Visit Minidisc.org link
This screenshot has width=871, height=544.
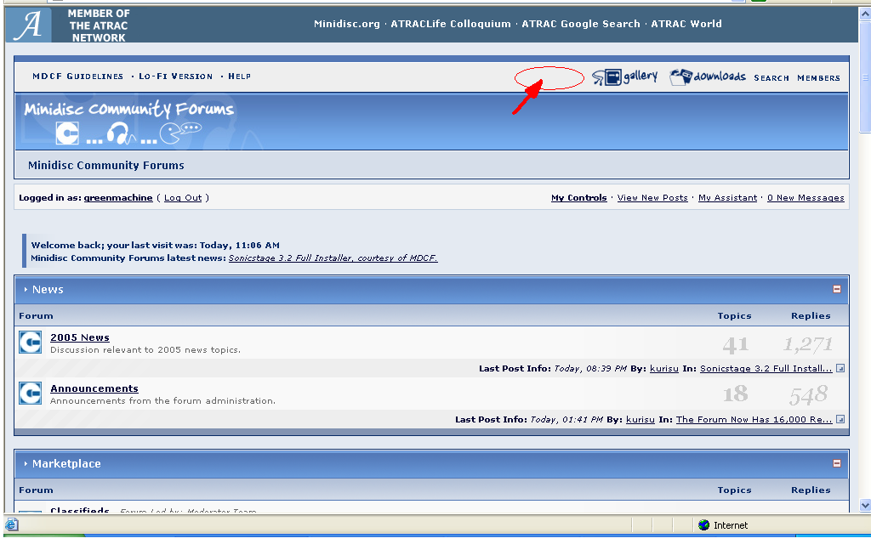click(x=347, y=24)
